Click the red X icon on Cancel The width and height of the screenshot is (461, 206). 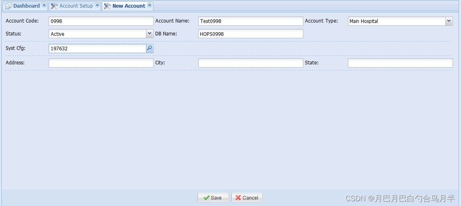pos(238,198)
